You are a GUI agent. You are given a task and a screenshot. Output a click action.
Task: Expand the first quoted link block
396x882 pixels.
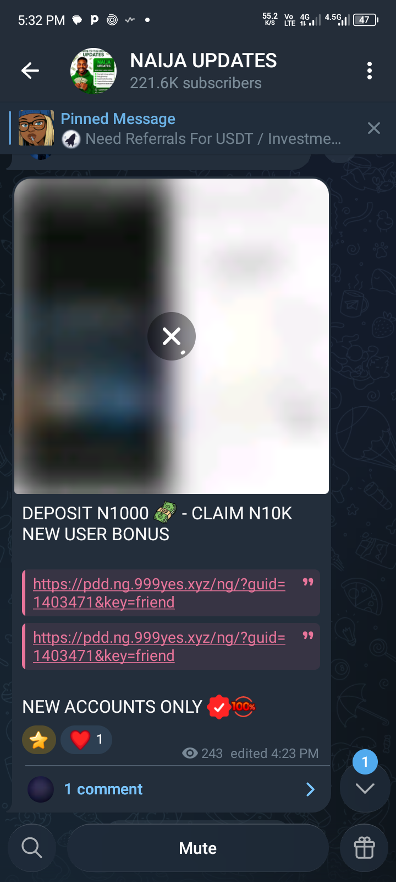[308, 582]
